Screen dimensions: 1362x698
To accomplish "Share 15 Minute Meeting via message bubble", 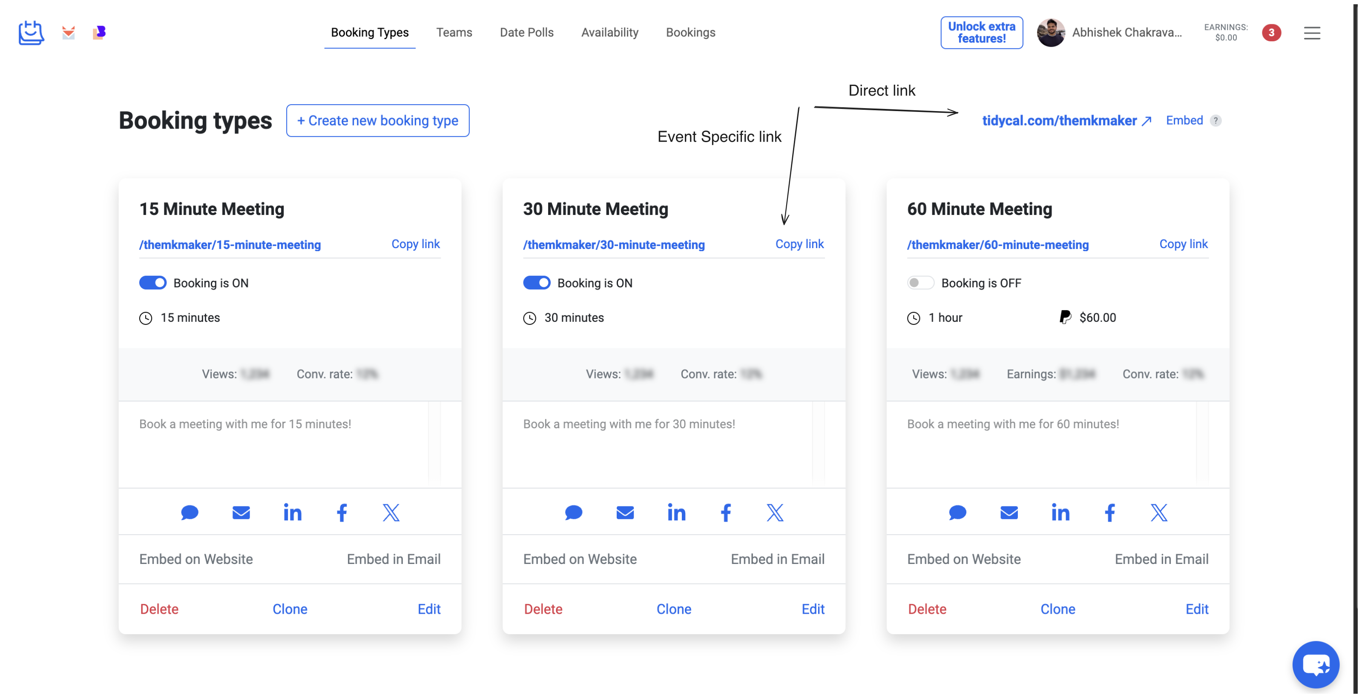I will pos(189,512).
